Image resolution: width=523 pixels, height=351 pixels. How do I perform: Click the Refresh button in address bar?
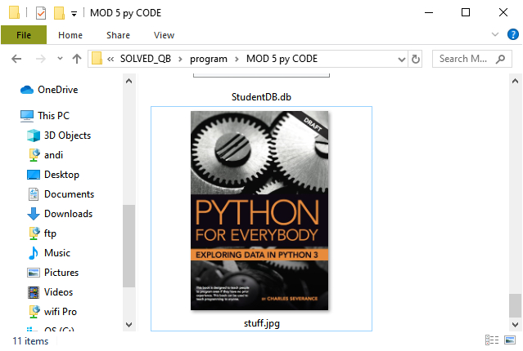click(x=416, y=59)
